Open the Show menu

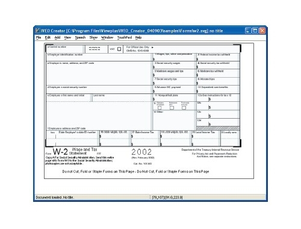(93, 37)
